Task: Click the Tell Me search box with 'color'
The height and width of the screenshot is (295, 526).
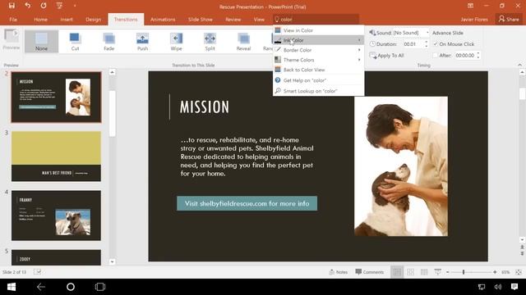Action: (x=316, y=20)
